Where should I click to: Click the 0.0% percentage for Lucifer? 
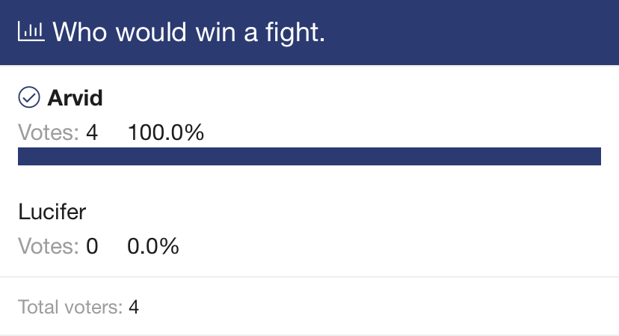point(153,246)
